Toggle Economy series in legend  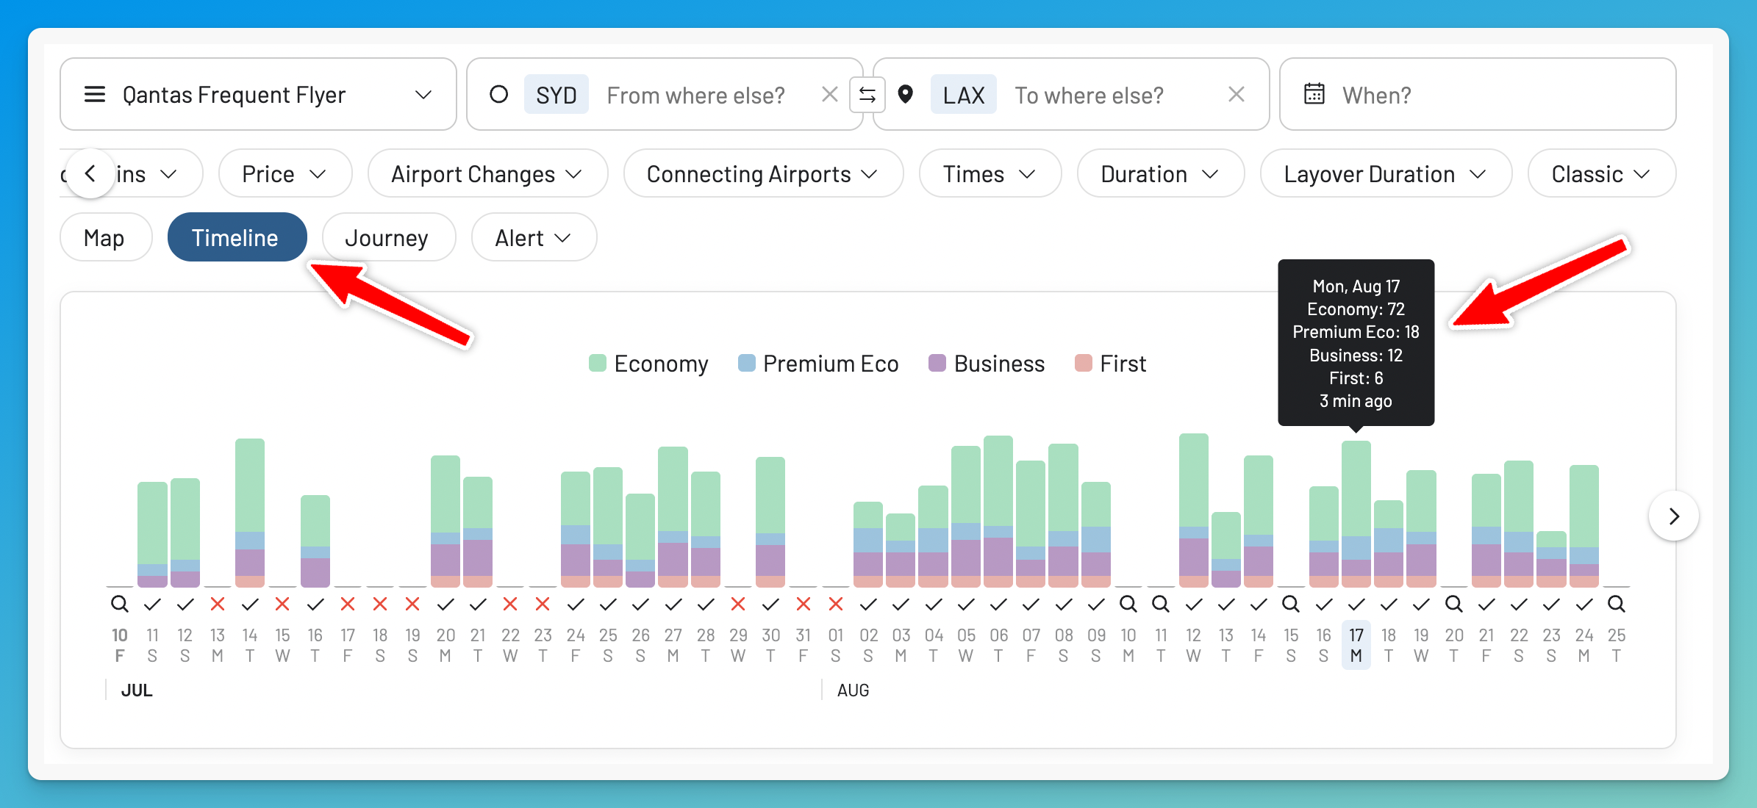(648, 364)
